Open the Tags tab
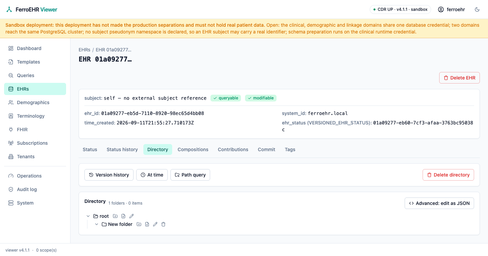Image resolution: width=488 pixels, height=256 pixels. [x=290, y=149]
